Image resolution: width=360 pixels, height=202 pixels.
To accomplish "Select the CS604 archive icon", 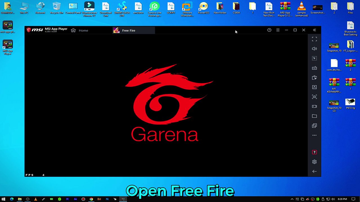I will tap(236, 8).
